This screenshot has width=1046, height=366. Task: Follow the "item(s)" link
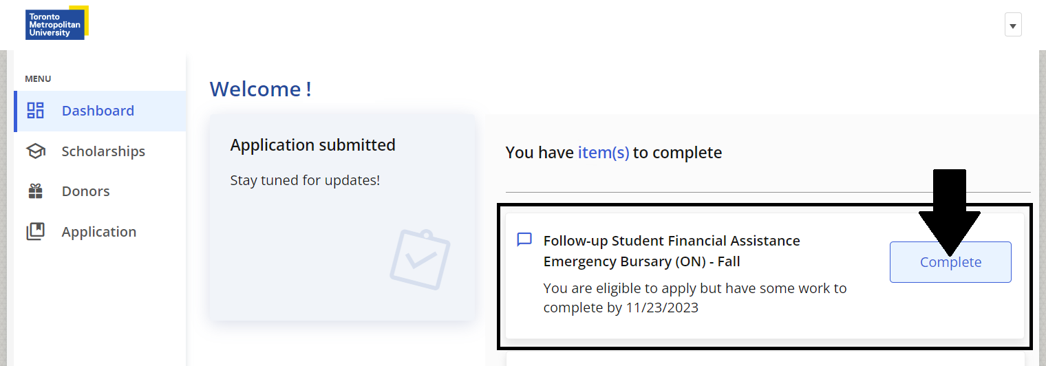click(604, 153)
